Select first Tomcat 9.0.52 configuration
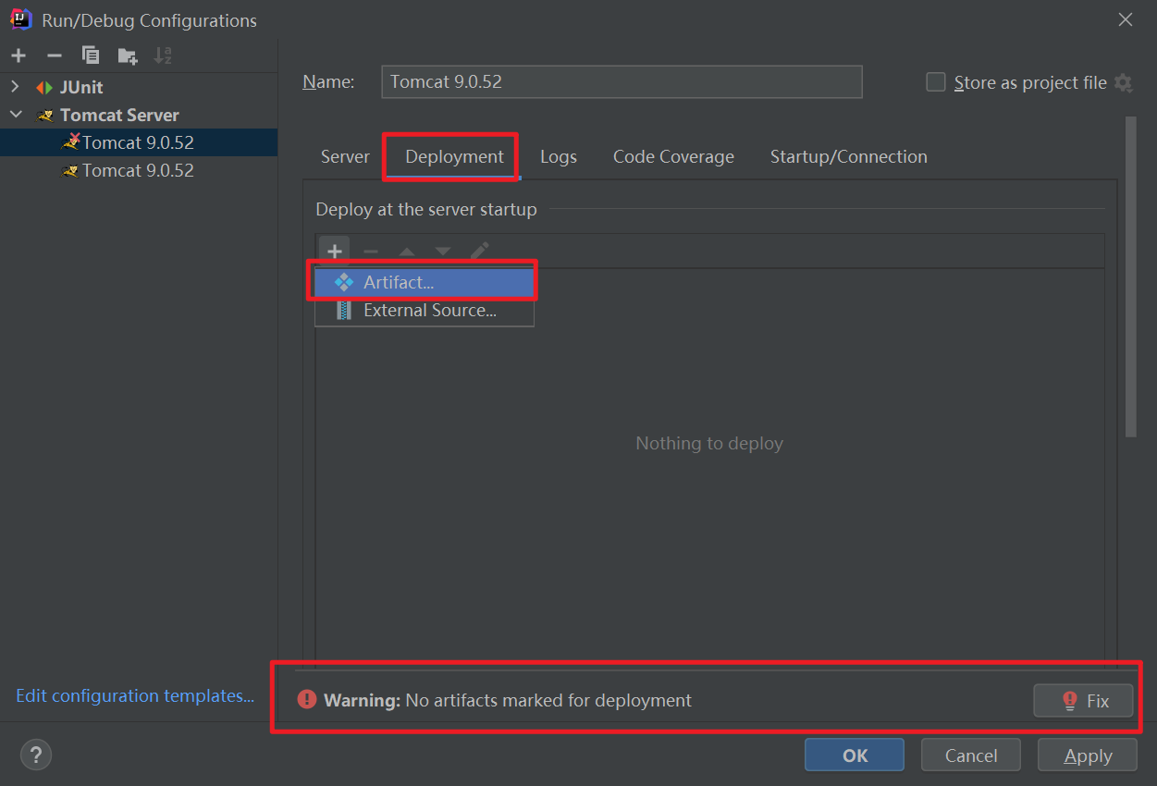The image size is (1157, 786). [139, 142]
